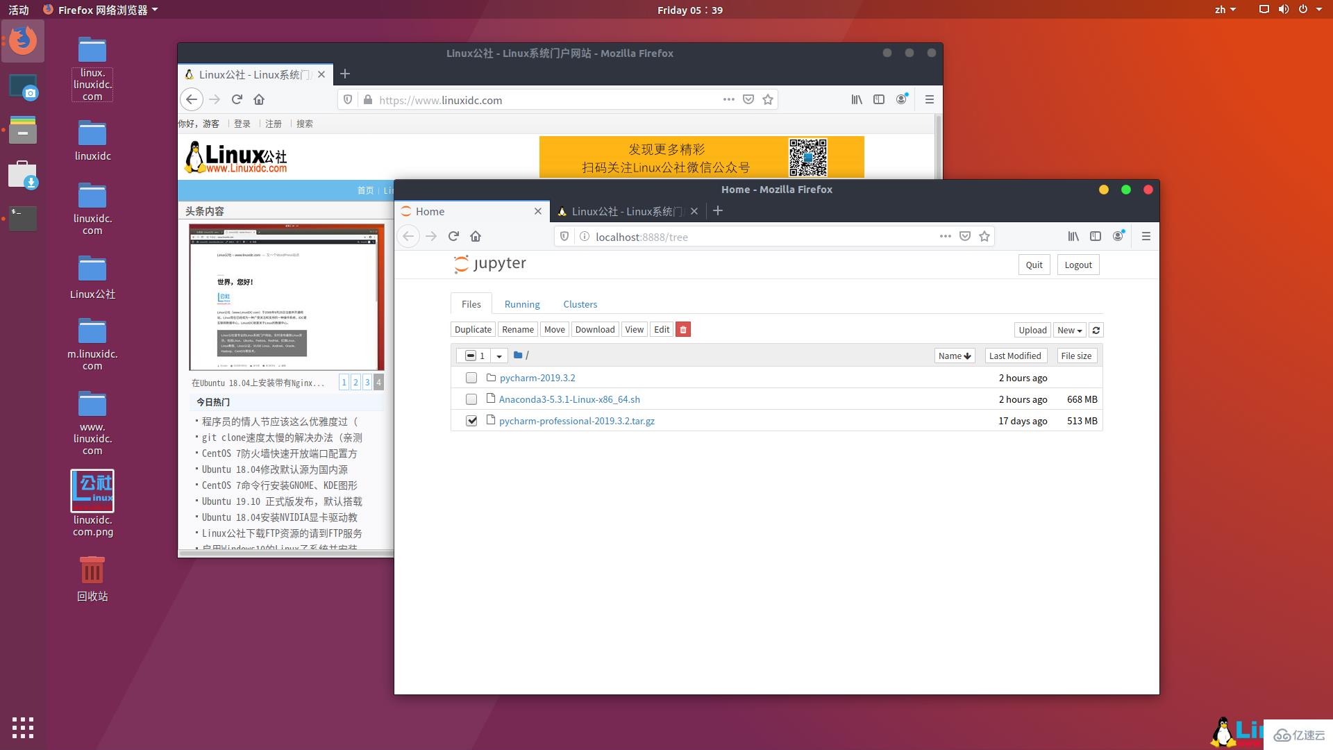Click the Rename button
1333x750 pixels.
click(x=518, y=330)
